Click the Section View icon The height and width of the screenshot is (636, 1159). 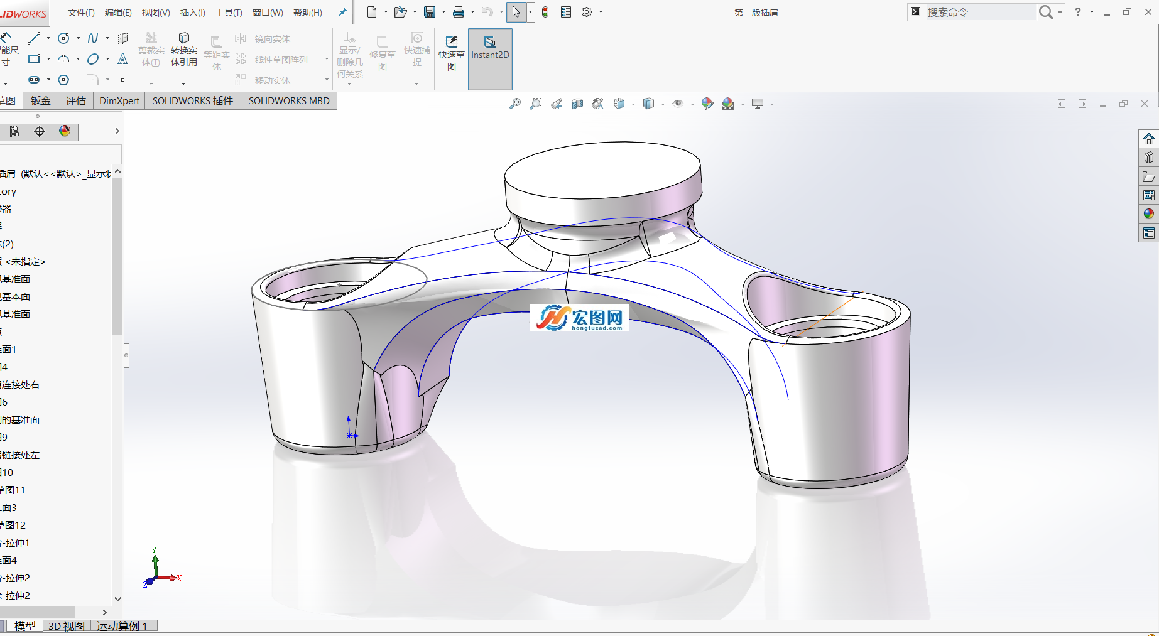(577, 104)
